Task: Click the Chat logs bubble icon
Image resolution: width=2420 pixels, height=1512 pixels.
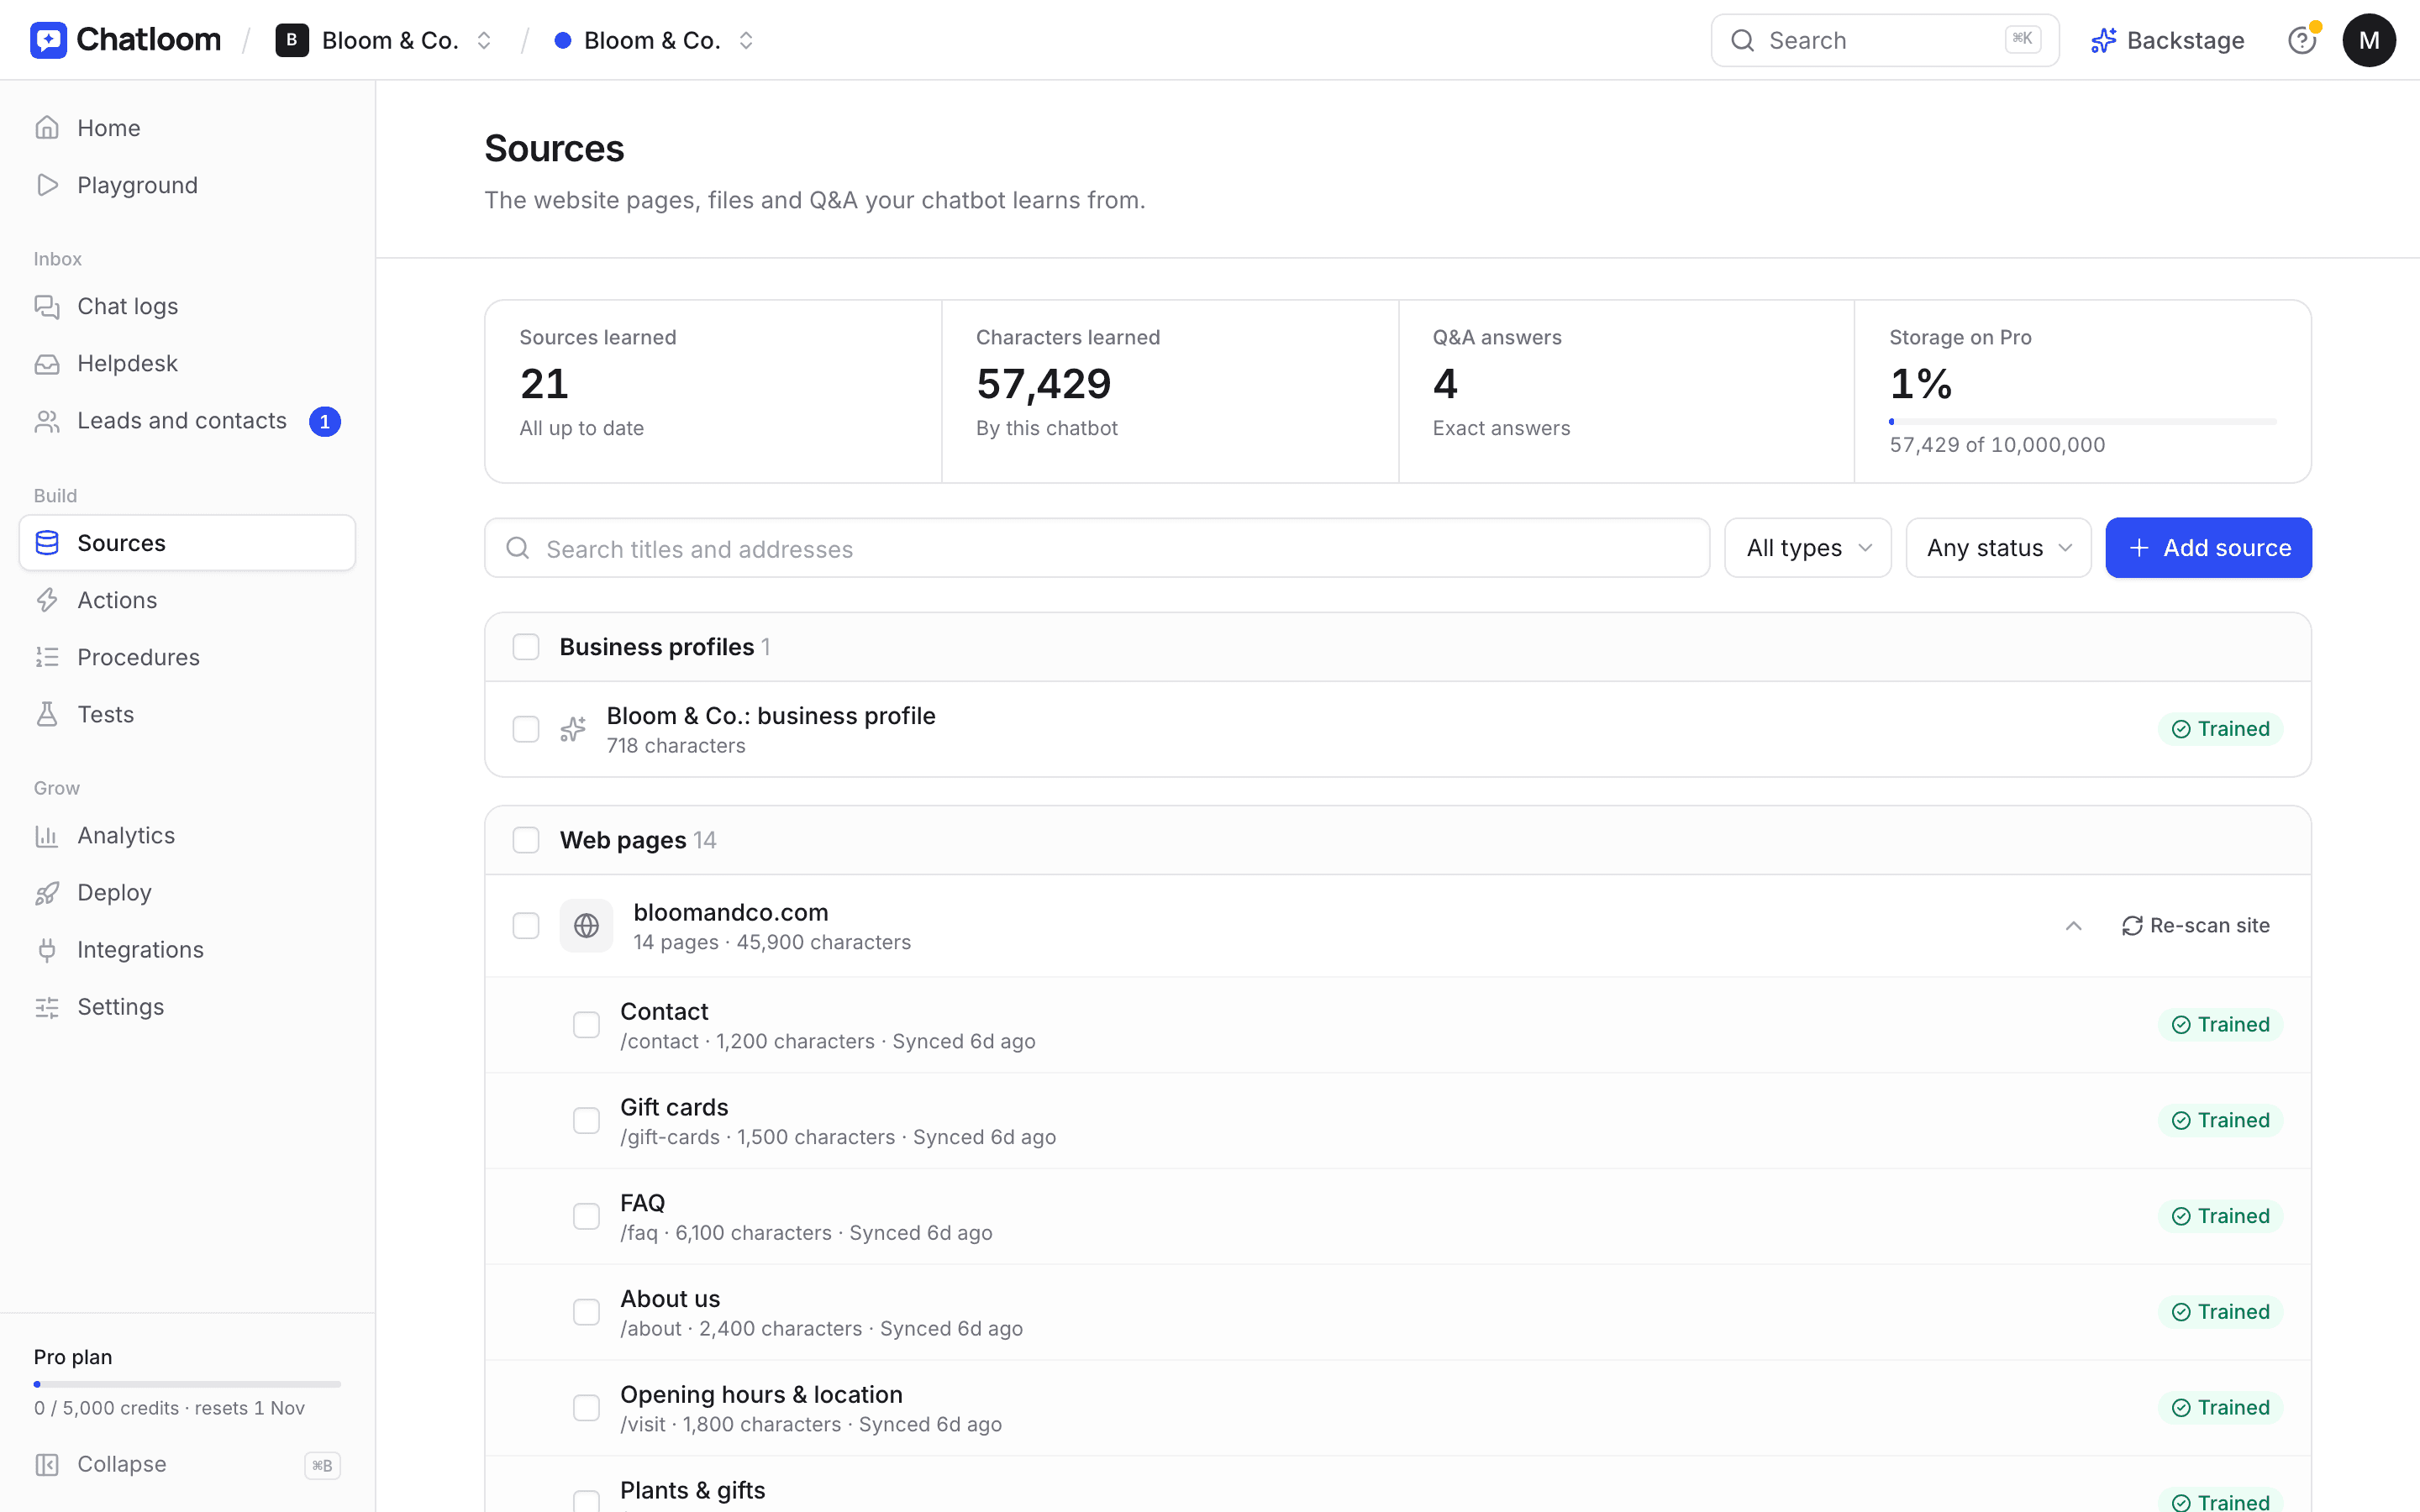Action: tap(47, 306)
